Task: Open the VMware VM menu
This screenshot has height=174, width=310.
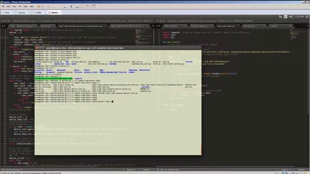Action: tap(20, 6)
